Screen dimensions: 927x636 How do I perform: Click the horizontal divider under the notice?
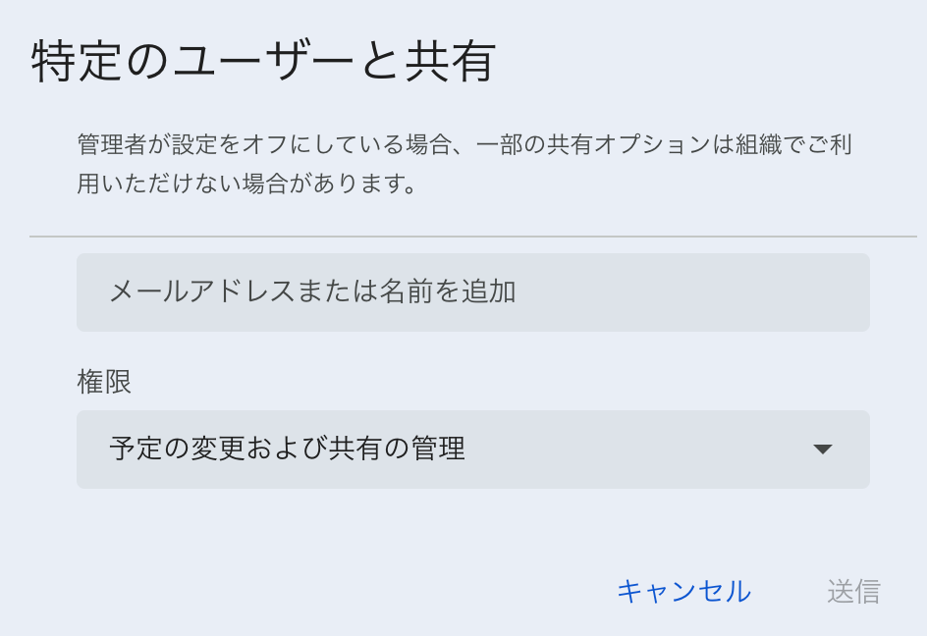click(x=472, y=237)
